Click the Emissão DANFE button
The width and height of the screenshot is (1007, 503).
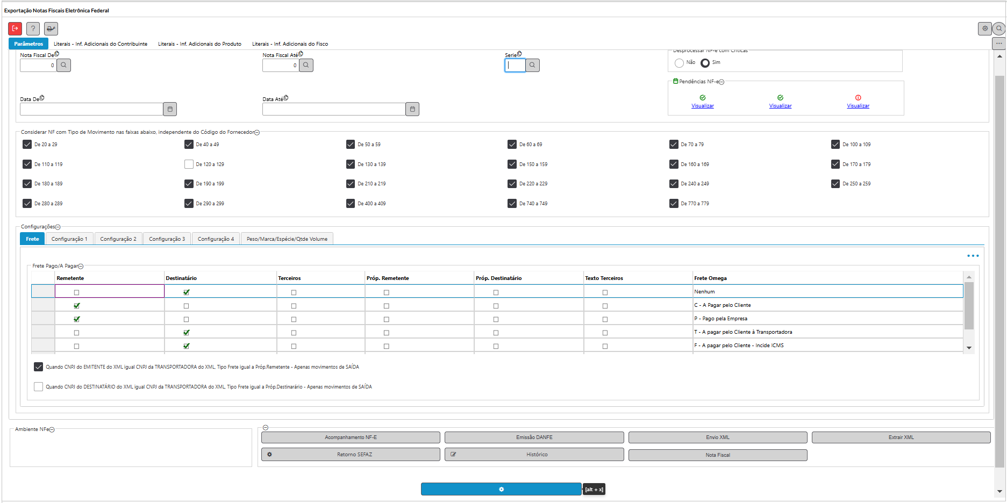534,437
